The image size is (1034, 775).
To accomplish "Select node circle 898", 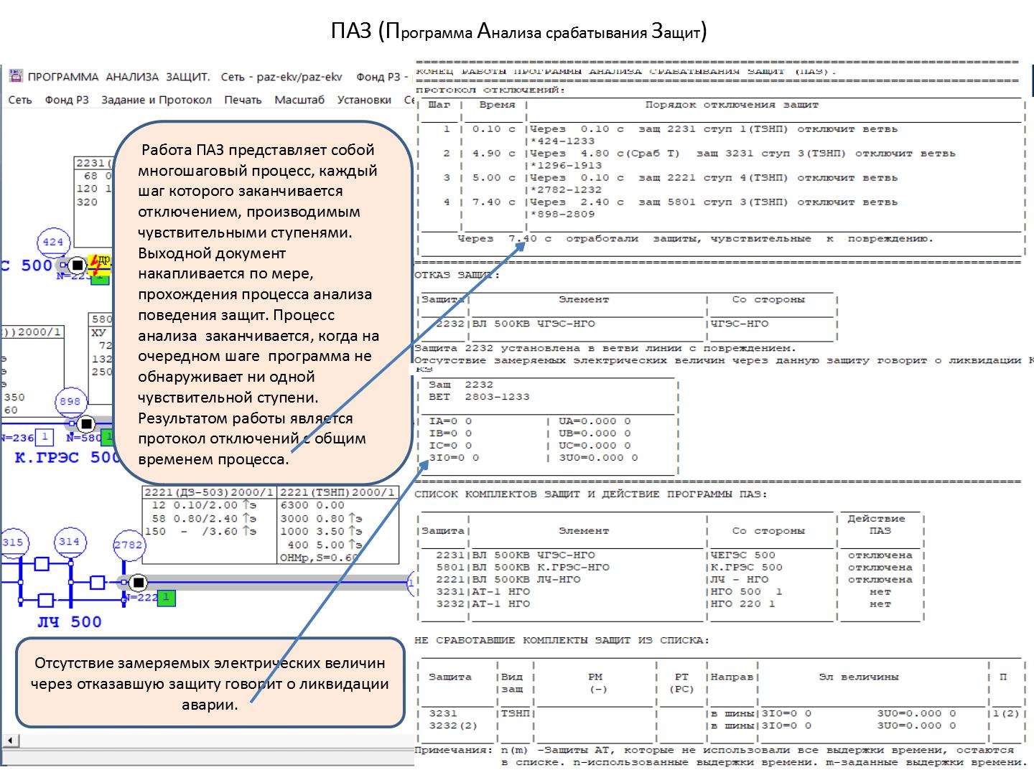I will click(70, 402).
